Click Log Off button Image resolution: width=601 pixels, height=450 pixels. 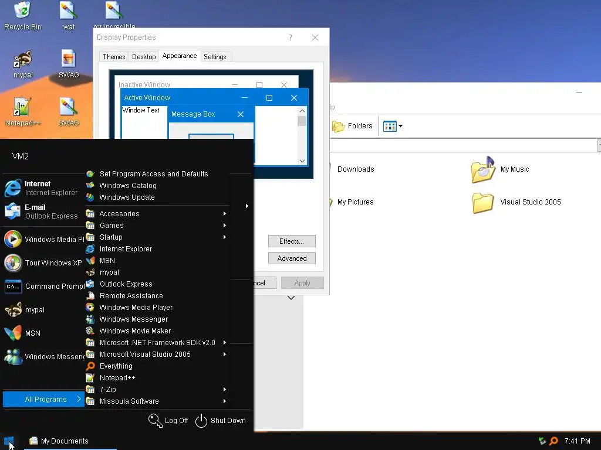coord(168,421)
